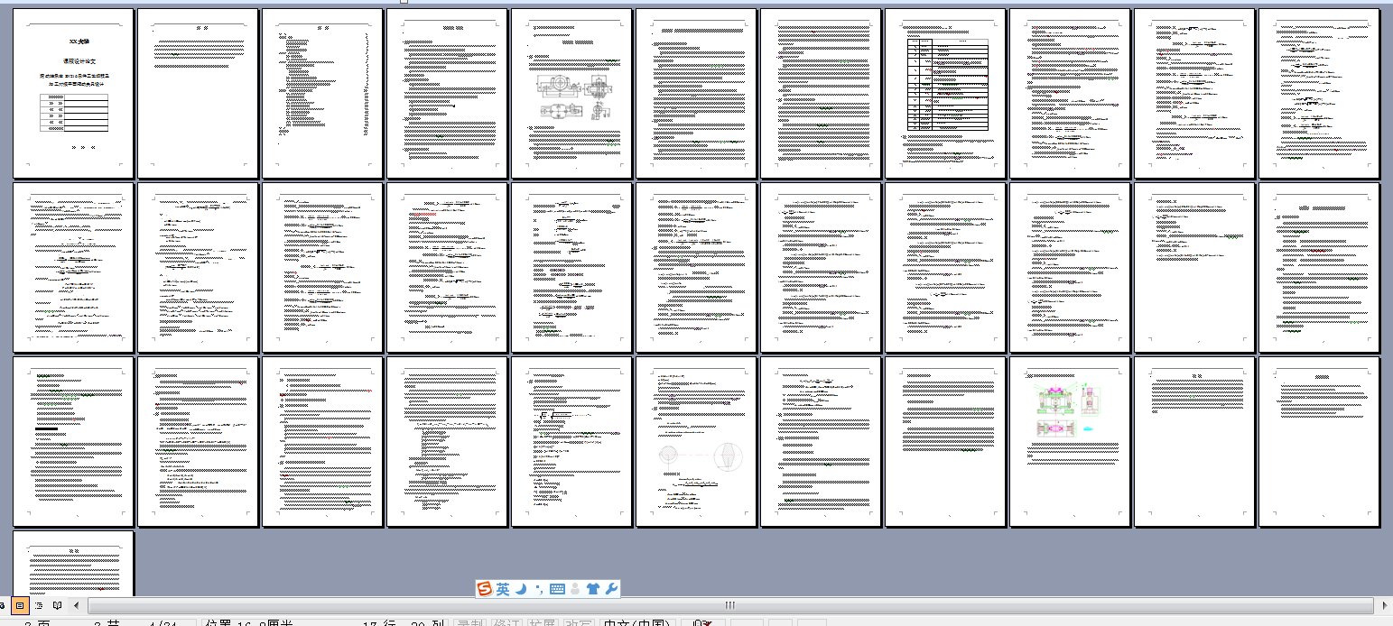Select the second page with short abstract
Image resolution: width=1393 pixels, height=626 pixels.
click(x=198, y=94)
